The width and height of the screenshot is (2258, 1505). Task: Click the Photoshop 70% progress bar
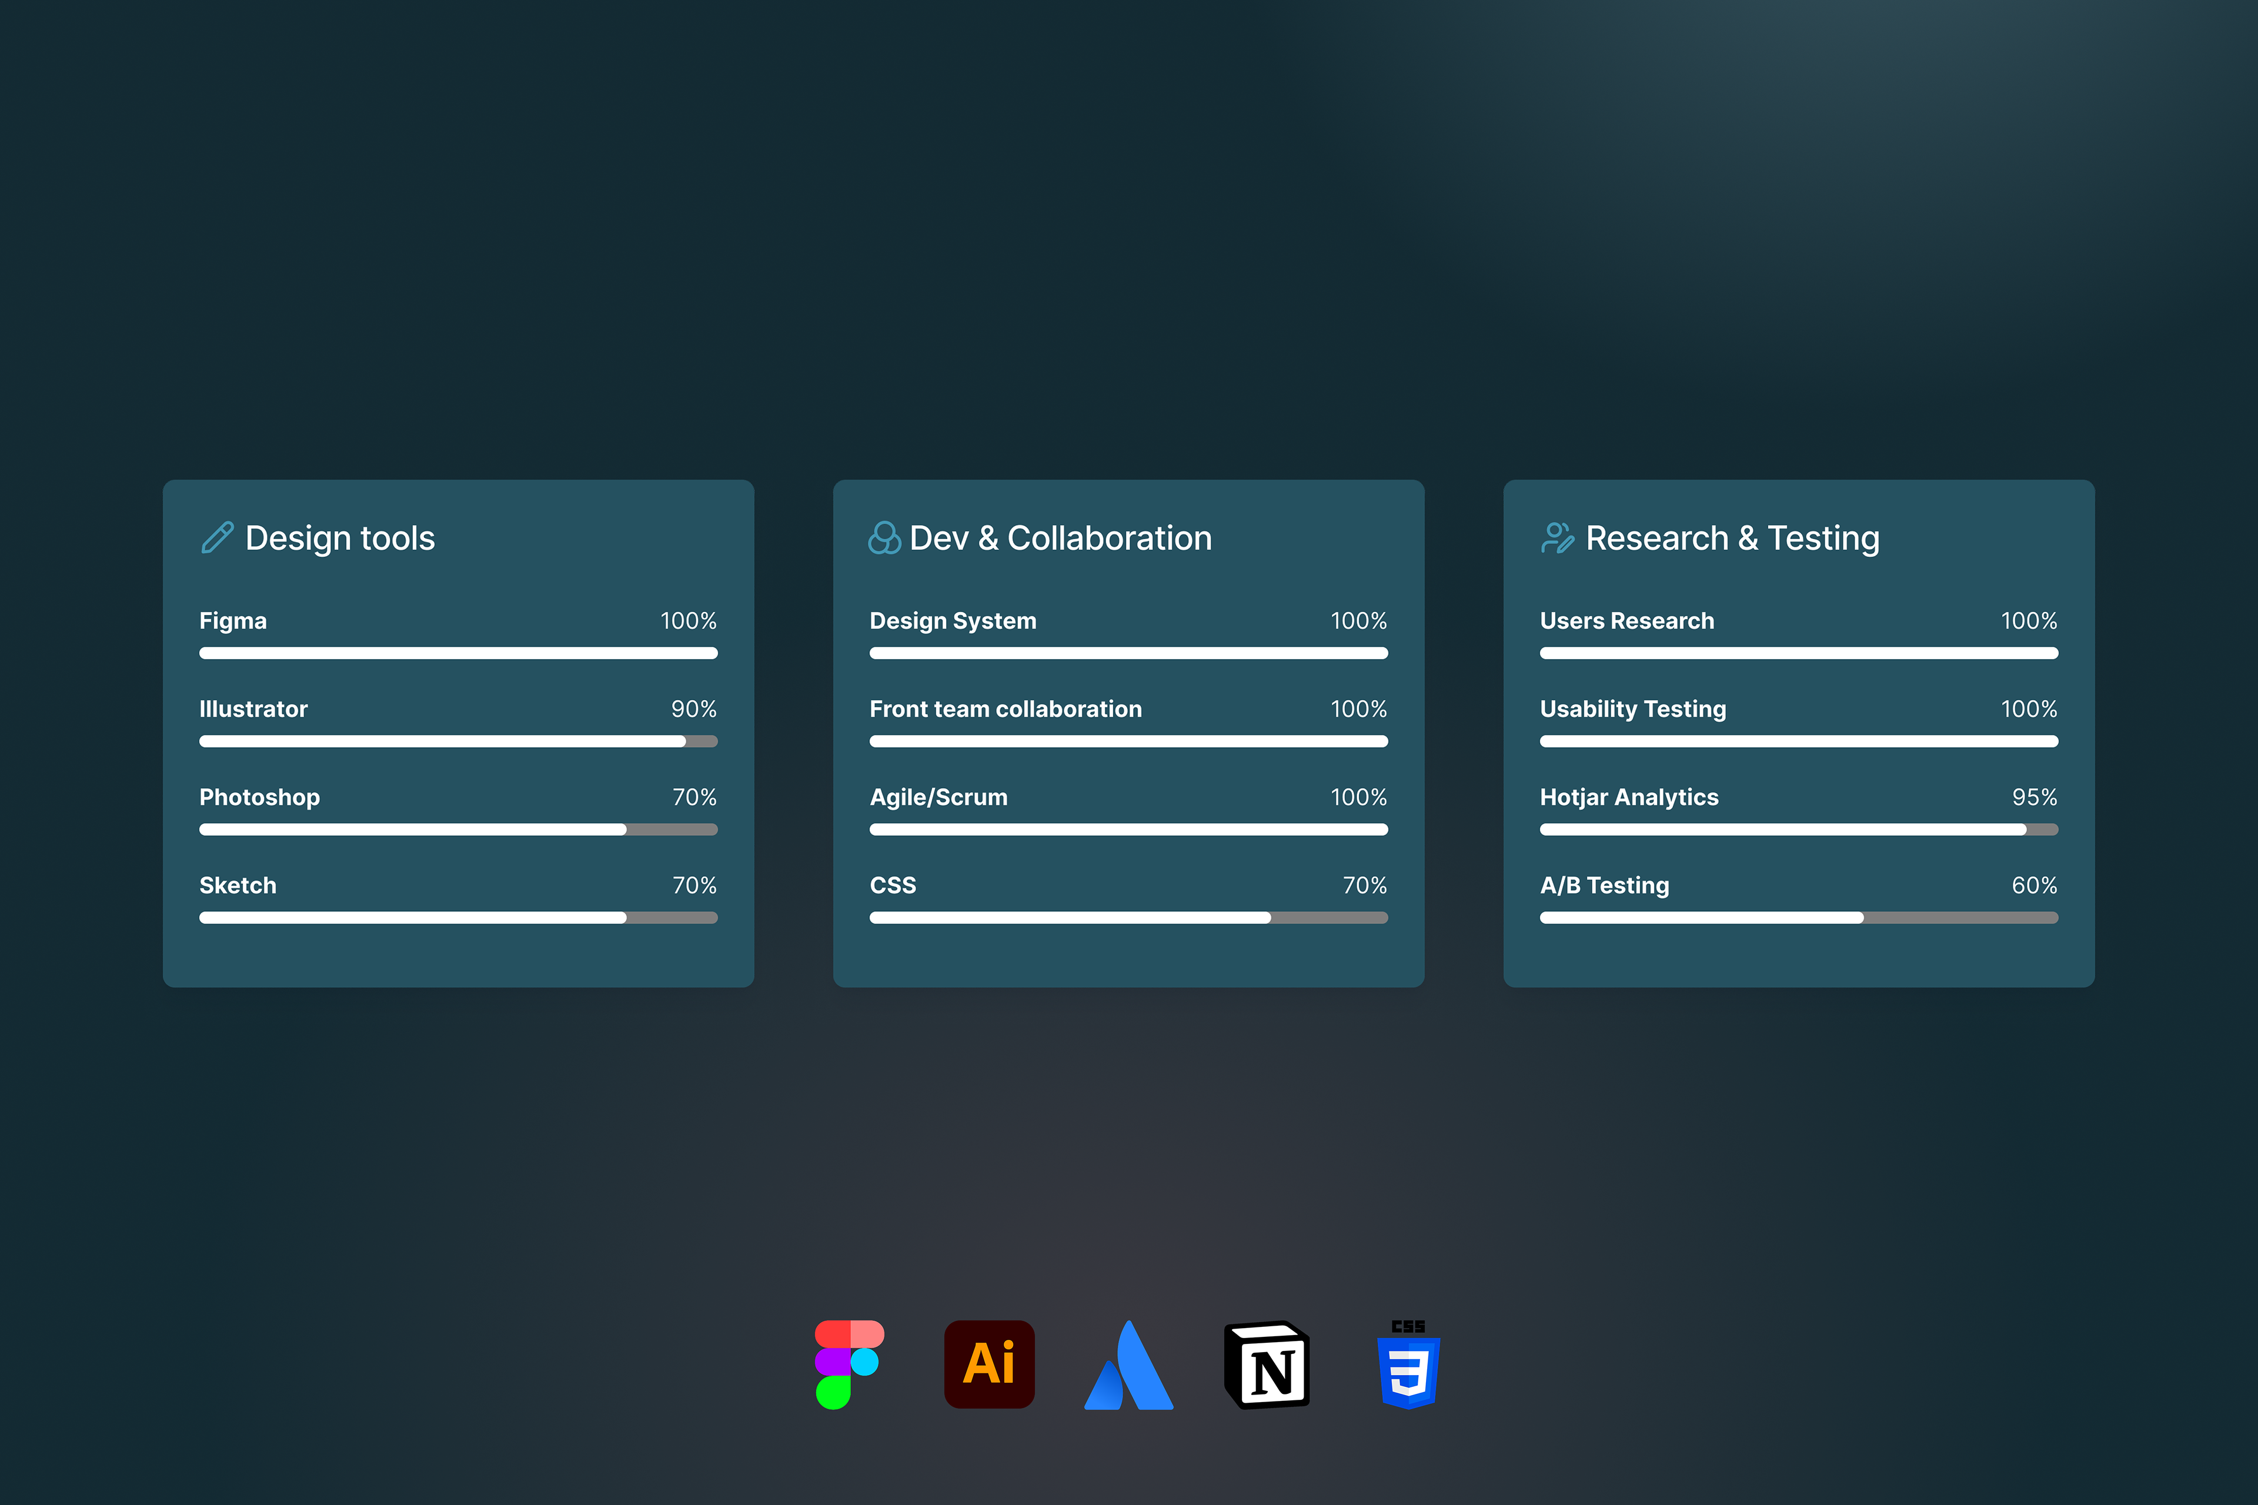coord(458,830)
